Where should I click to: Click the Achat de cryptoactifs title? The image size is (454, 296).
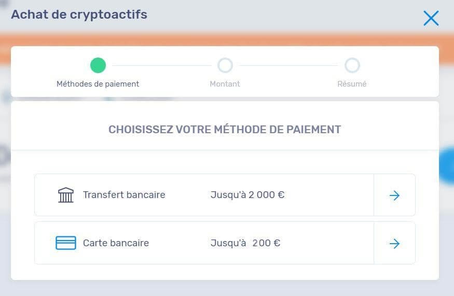(79, 15)
